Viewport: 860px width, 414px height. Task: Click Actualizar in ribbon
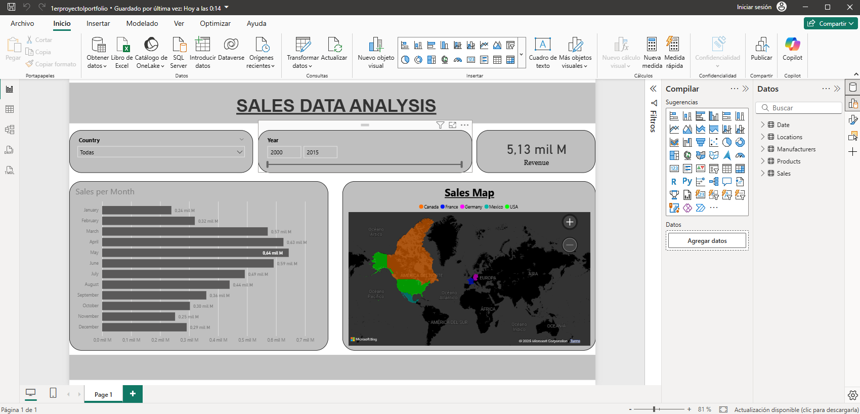334,49
